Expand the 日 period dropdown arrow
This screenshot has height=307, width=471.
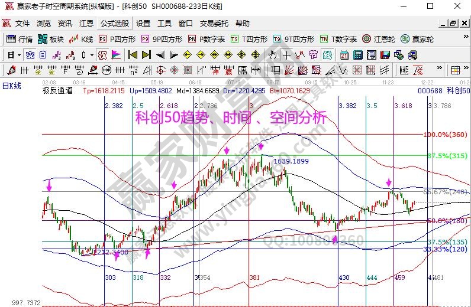[19, 55]
